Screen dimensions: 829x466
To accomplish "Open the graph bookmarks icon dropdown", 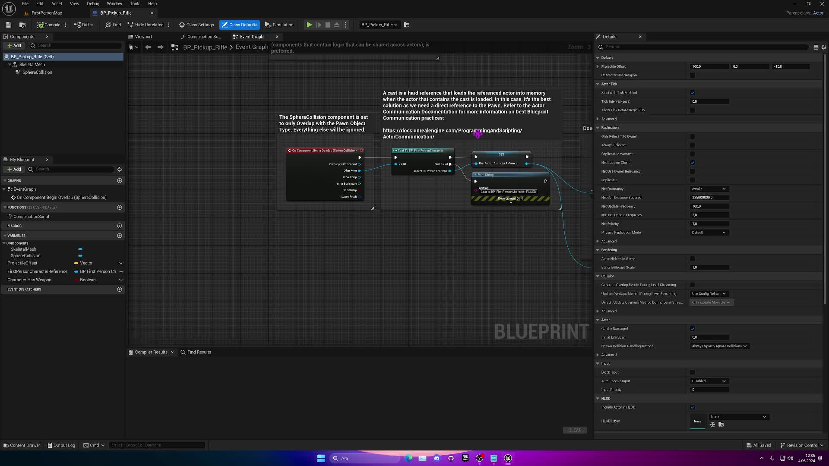I will point(133,47).
